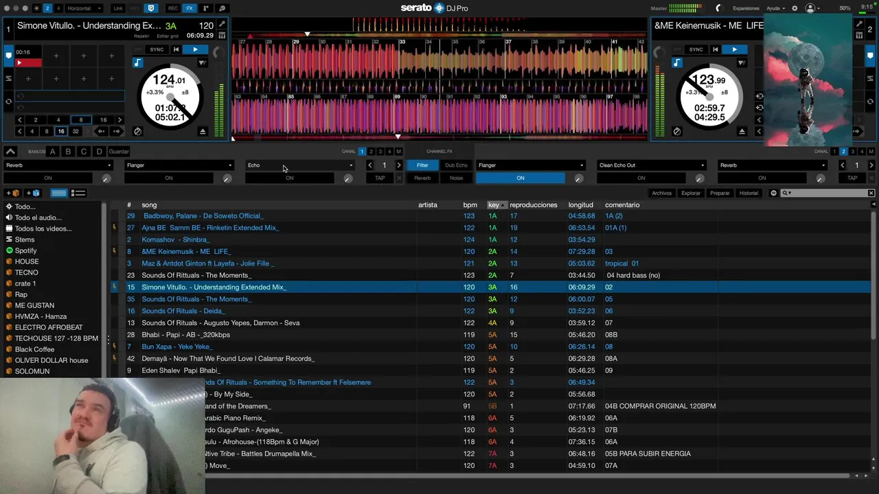Screen dimensions: 879x494
Task: Open the right-side Reverb effect dropdown
Action: 773,165
